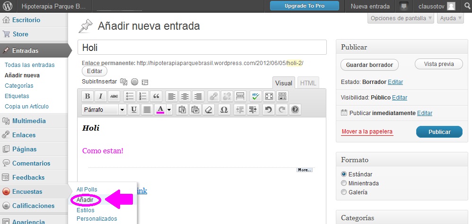Apply italic formatting from the toolbar
The width and height of the screenshot is (472, 224).
click(101, 96)
